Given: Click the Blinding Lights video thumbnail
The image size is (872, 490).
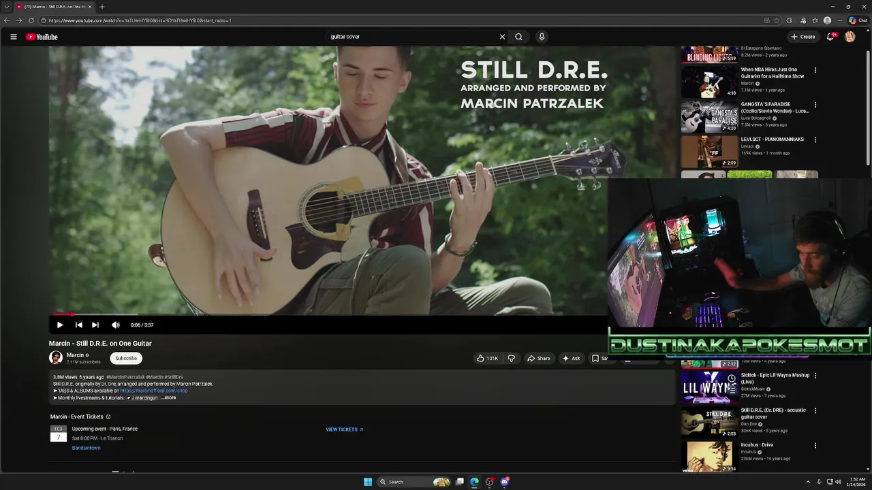Looking at the screenshot, I should tap(709, 54).
